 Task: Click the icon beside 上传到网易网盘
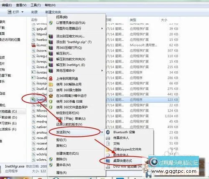pos(51,78)
